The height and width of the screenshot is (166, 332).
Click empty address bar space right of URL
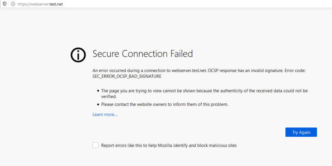195,4
